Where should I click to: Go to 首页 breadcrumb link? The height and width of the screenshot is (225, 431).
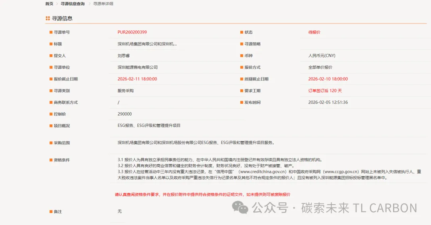pos(49,4)
